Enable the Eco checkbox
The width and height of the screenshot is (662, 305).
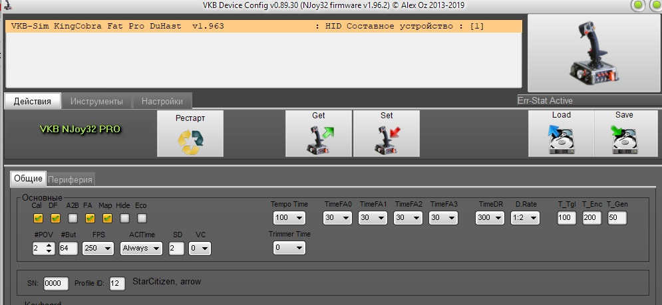pyautogui.click(x=142, y=218)
